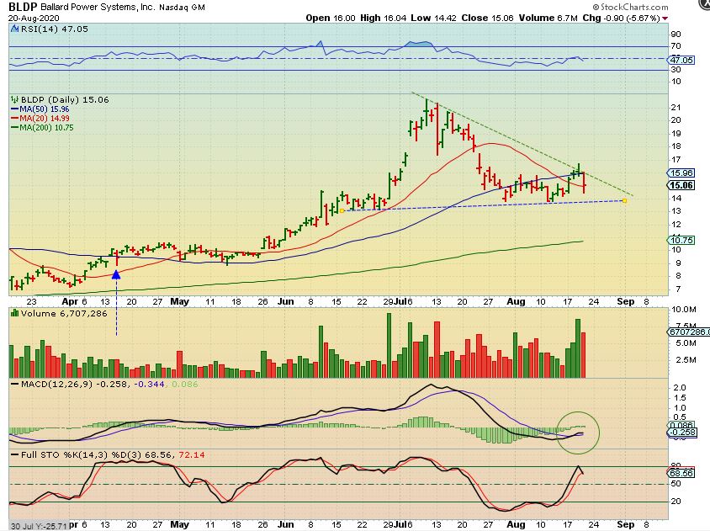Click the red MA(20) legend line swatch
This screenshot has height=531, width=710.
pyautogui.click(x=14, y=119)
